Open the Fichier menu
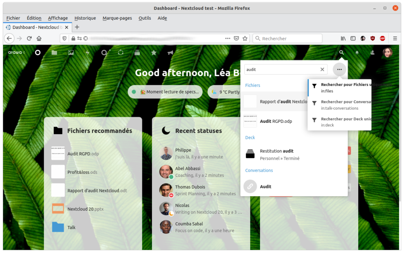404x253 pixels. click(13, 18)
